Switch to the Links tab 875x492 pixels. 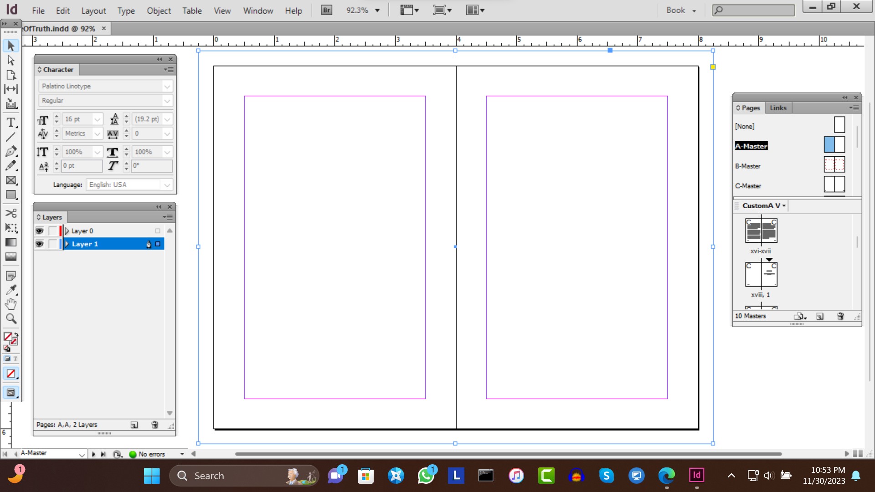click(778, 108)
